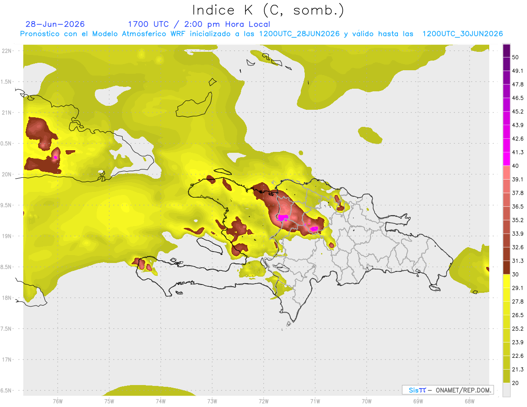Screen dimensions: 527x407
Task: Click the "SisTT - ONAMET/REP.DOM." credit box
Action: [448, 390]
